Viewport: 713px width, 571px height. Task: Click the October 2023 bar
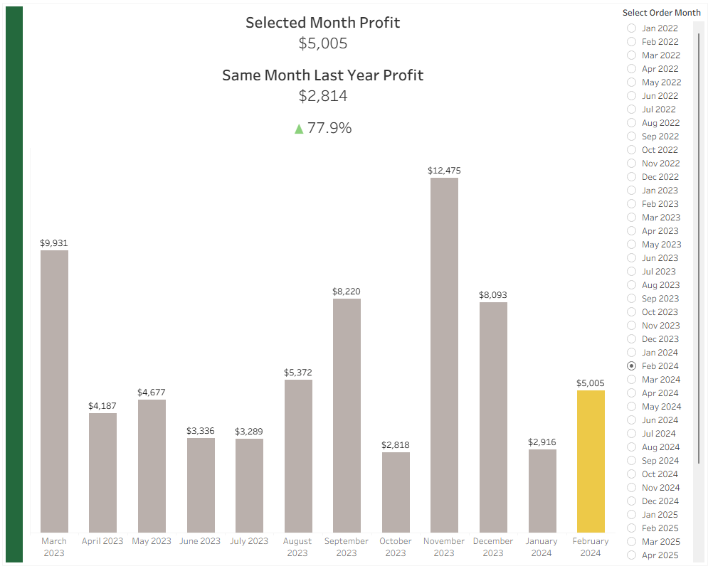tap(396, 492)
